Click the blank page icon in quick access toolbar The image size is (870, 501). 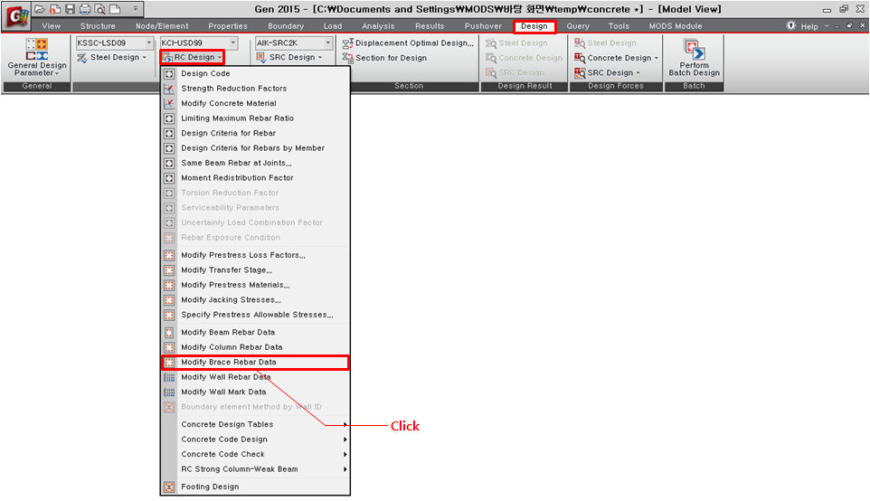click(x=115, y=9)
